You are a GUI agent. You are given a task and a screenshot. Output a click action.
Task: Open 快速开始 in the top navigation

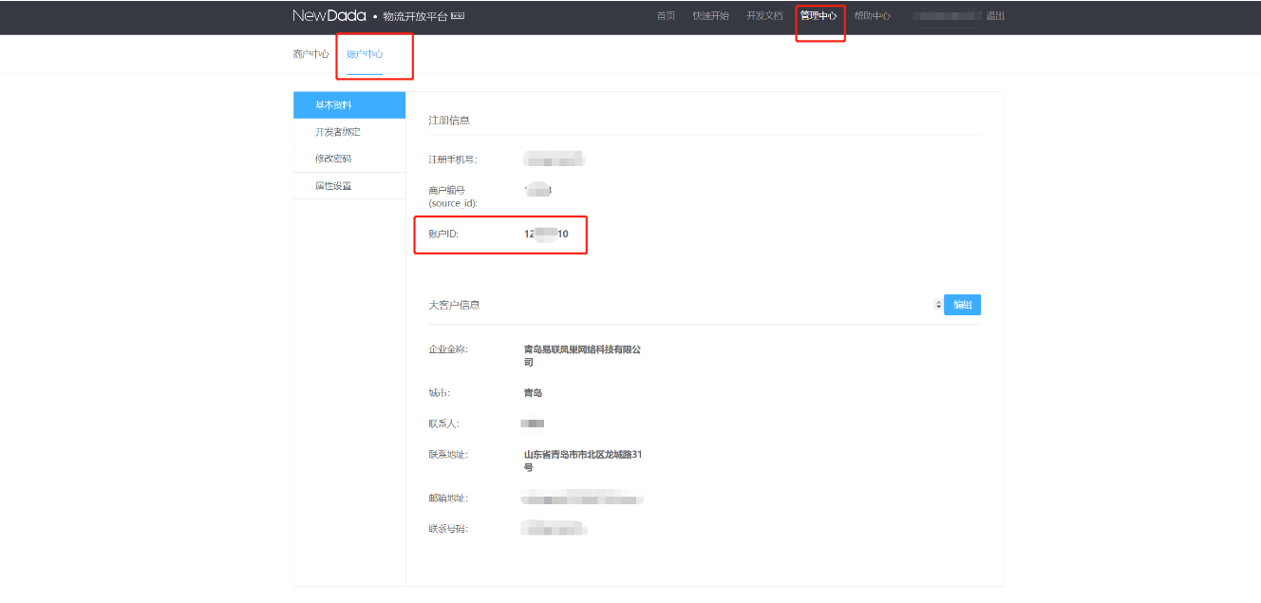[x=711, y=16]
